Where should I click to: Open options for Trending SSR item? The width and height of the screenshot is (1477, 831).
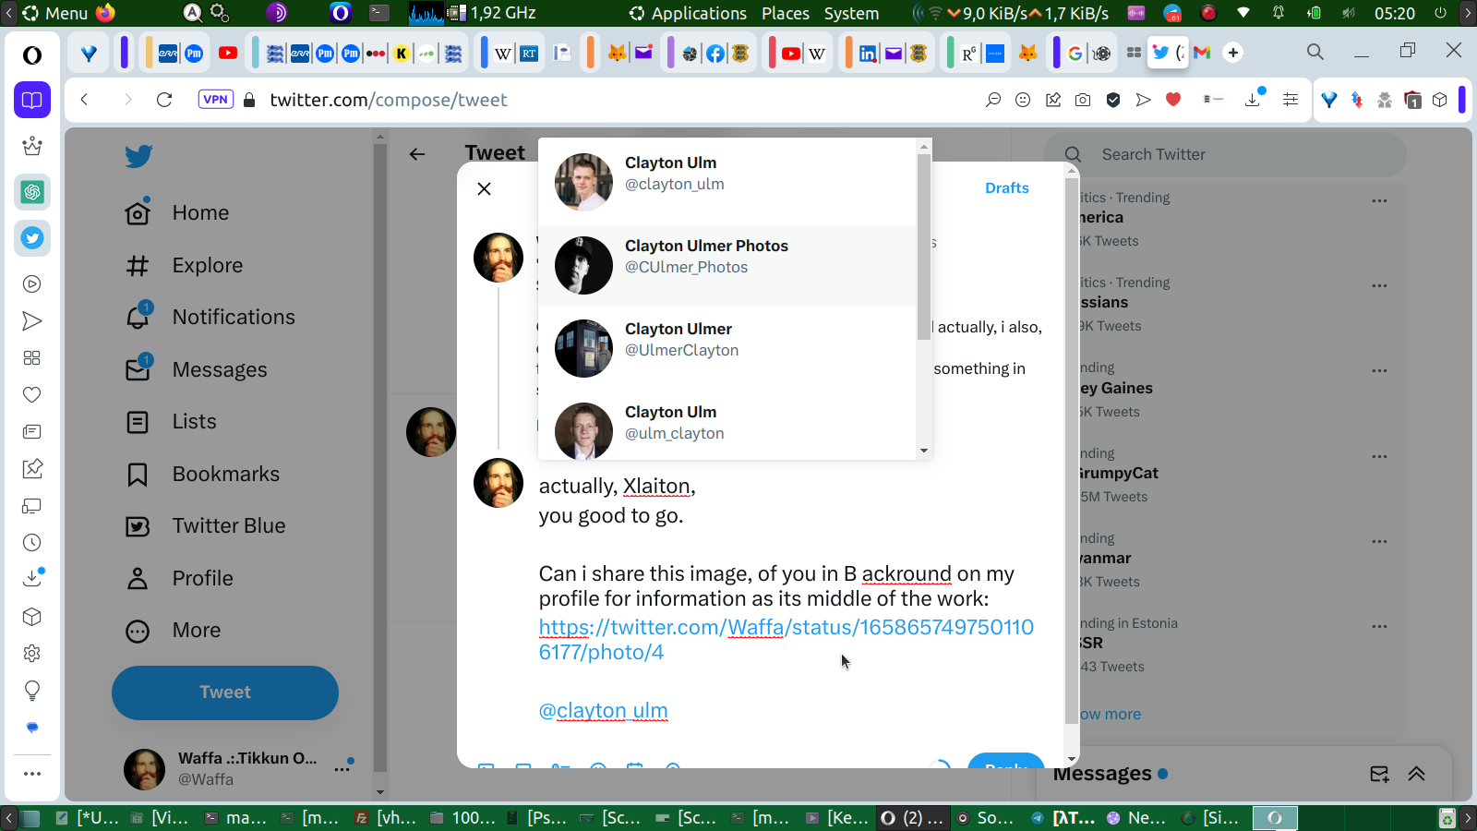point(1379,626)
